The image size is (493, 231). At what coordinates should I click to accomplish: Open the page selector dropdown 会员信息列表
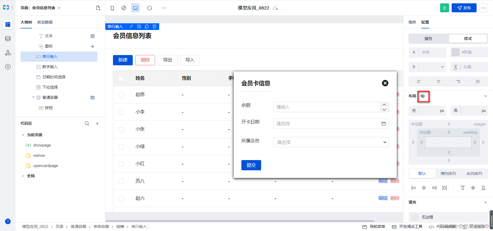click(41, 8)
